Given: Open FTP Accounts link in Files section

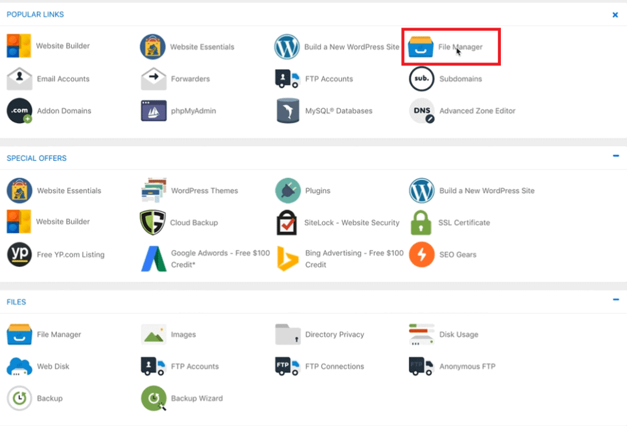Looking at the screenshot, I should [195, 367].
